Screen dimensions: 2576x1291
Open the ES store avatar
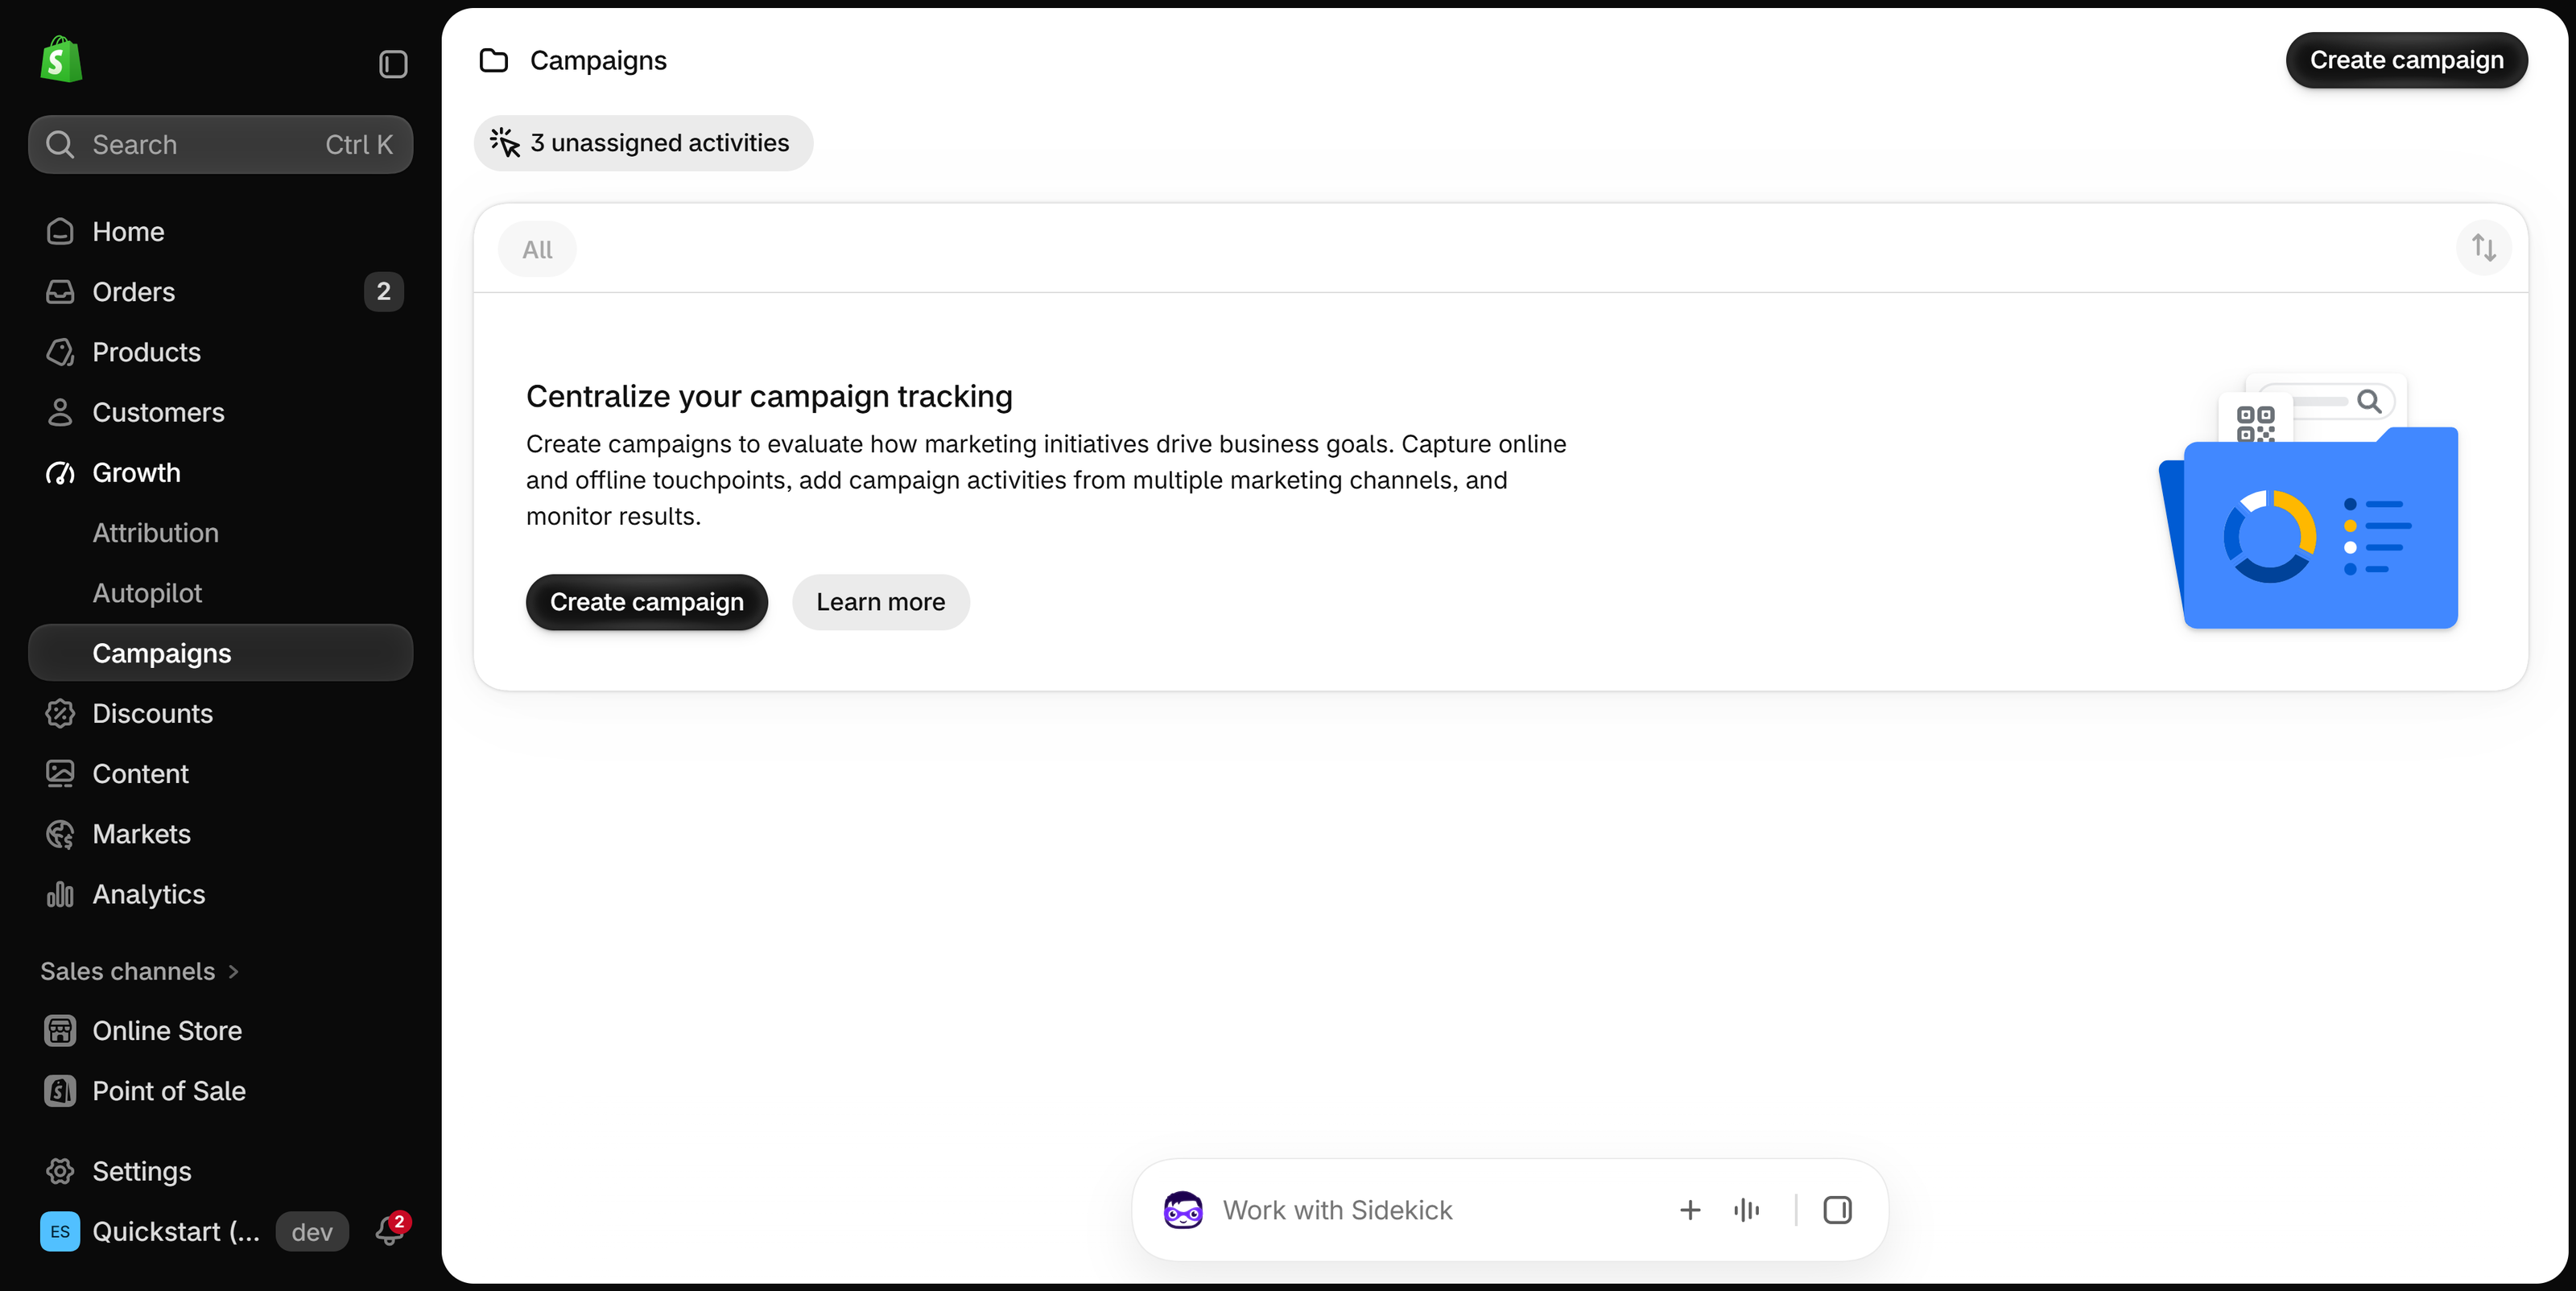pos(60,1232)
